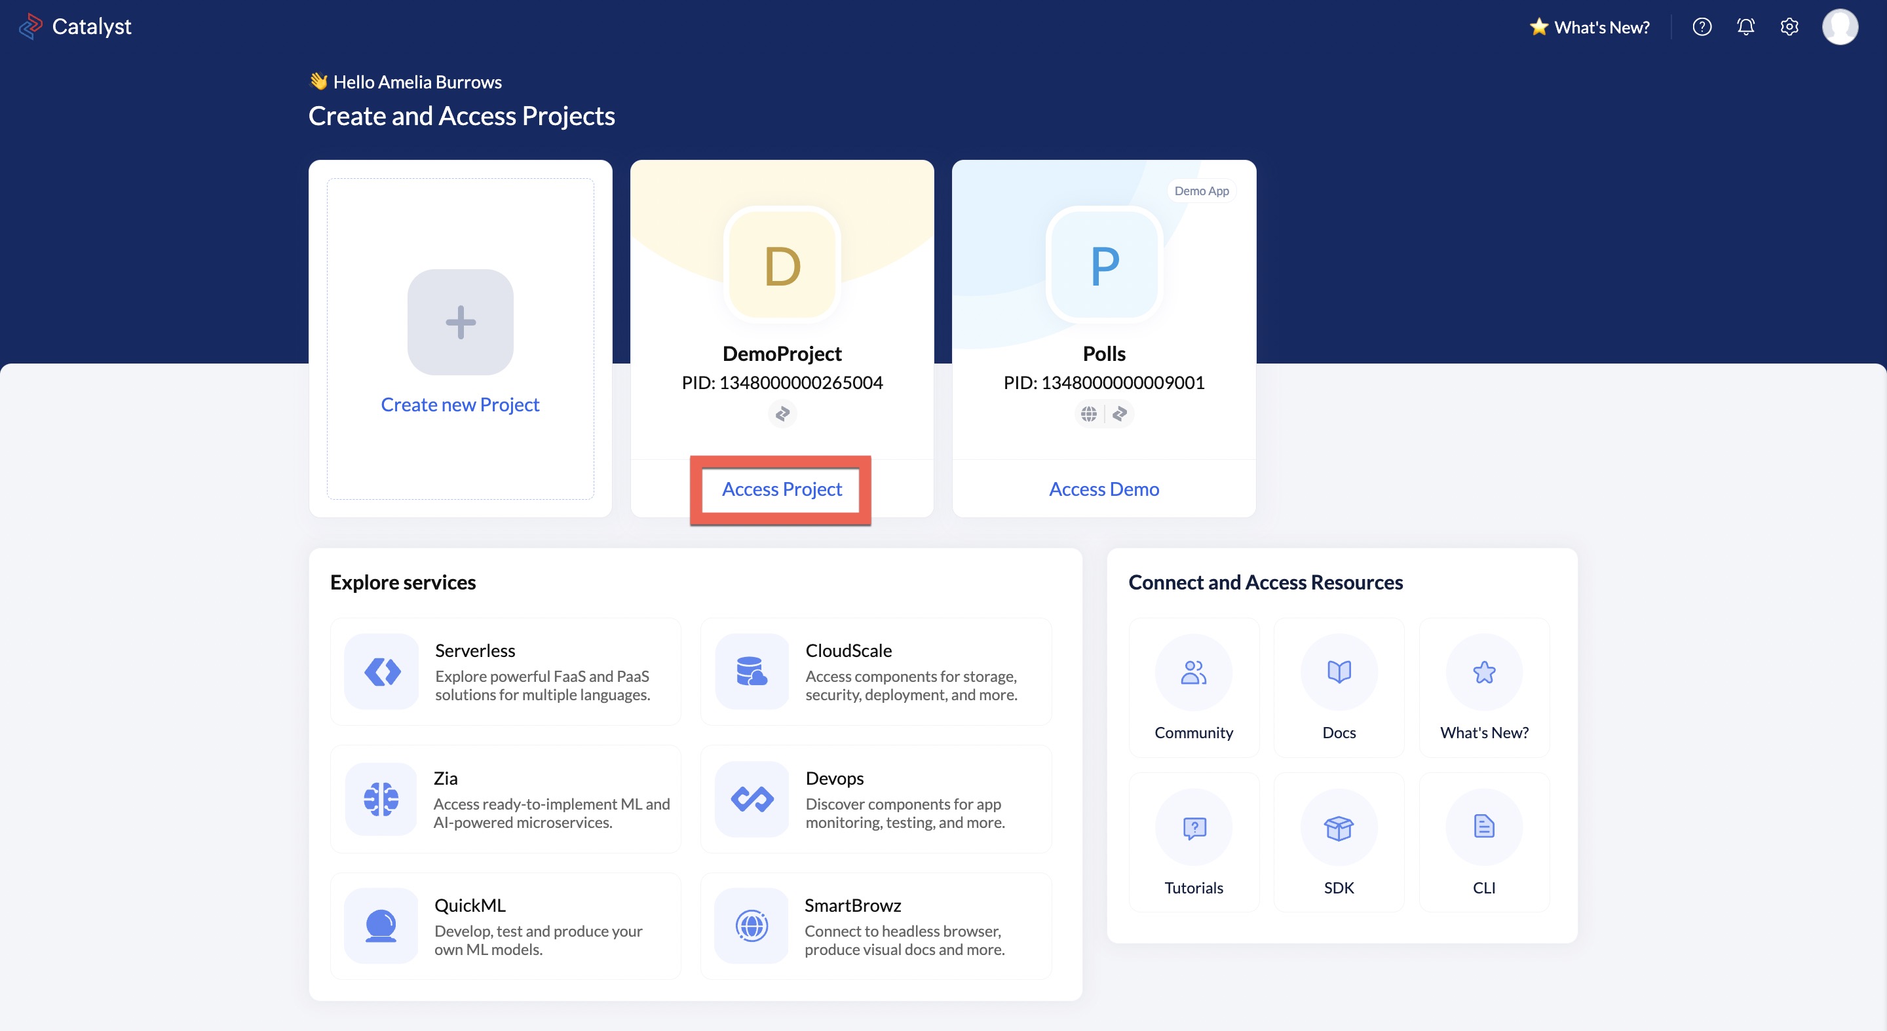1887x1031 pixels.
Task: Click the Access Project link
Action: (782, 489)
